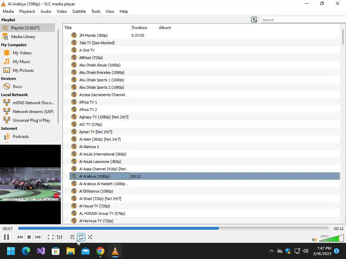Seek in the playback progress bar

[173, 228]
